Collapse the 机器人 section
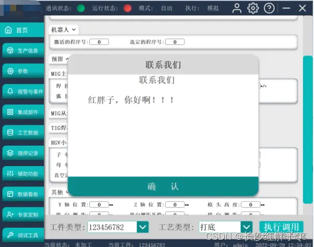314x247 pixels. point(74,30)
